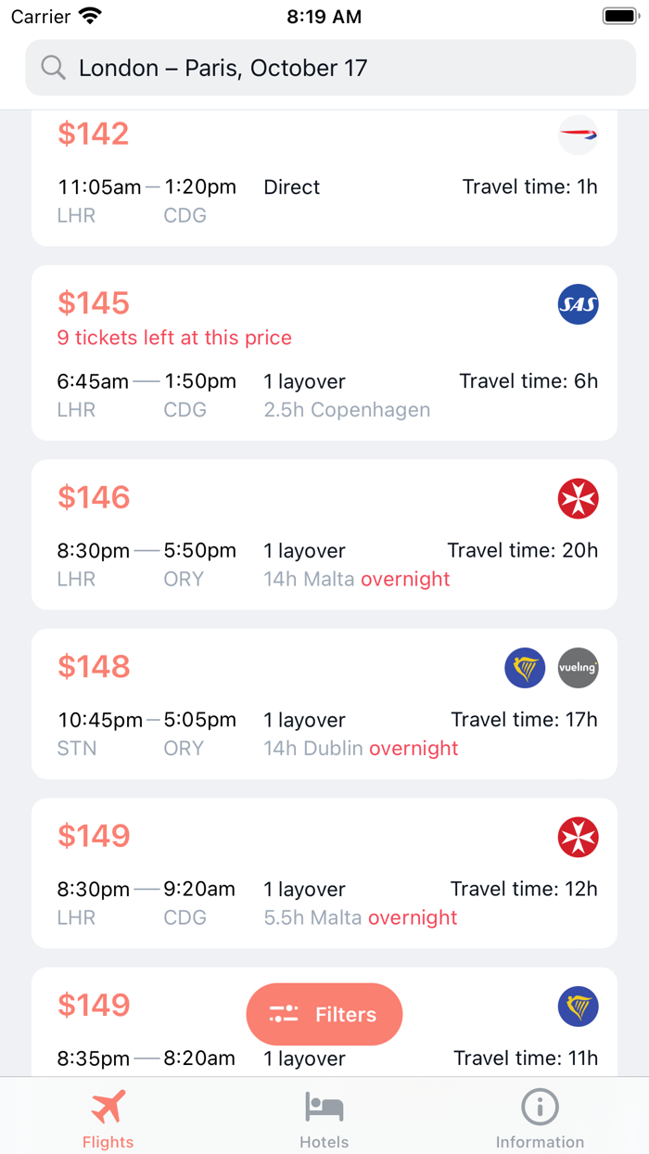Image resolution: width=649 pixels, height=1154 pixels.
Task: Select the Ryanair logo on the $148 flight
Action: point(525,668)
